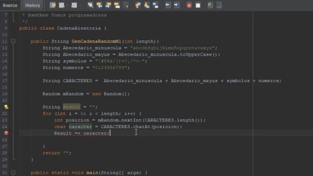Click CARACTERES.charAt on line 24

tap(126, 127)
